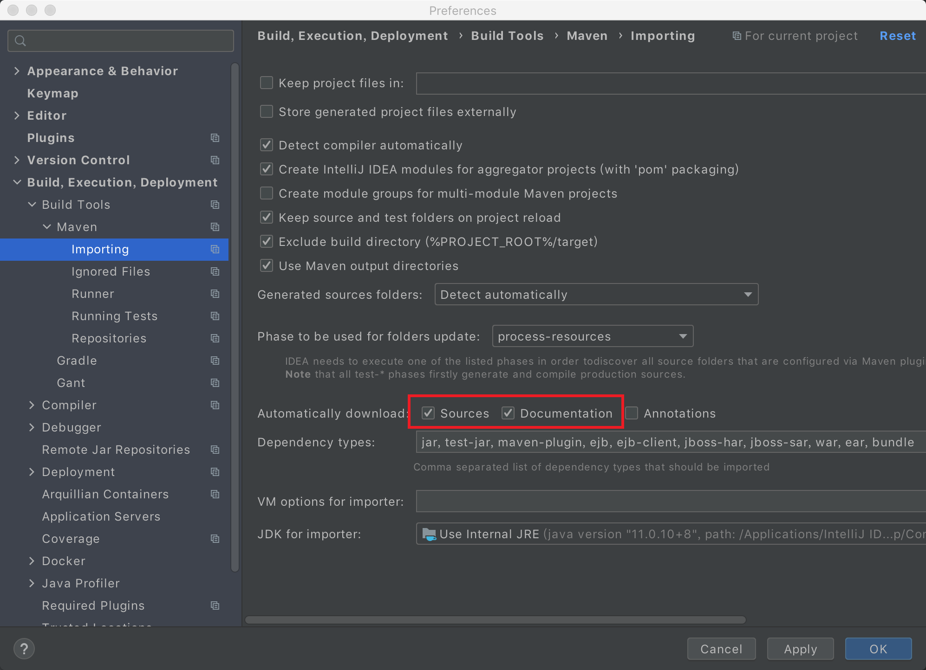The image size is (926, 670).
Task: Click the JRE folder icon in JDK field
Action: [429, 534]
